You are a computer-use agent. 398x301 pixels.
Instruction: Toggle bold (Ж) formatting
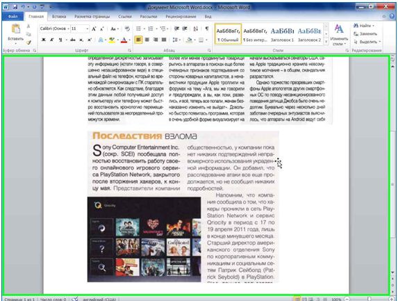point(44,40)
